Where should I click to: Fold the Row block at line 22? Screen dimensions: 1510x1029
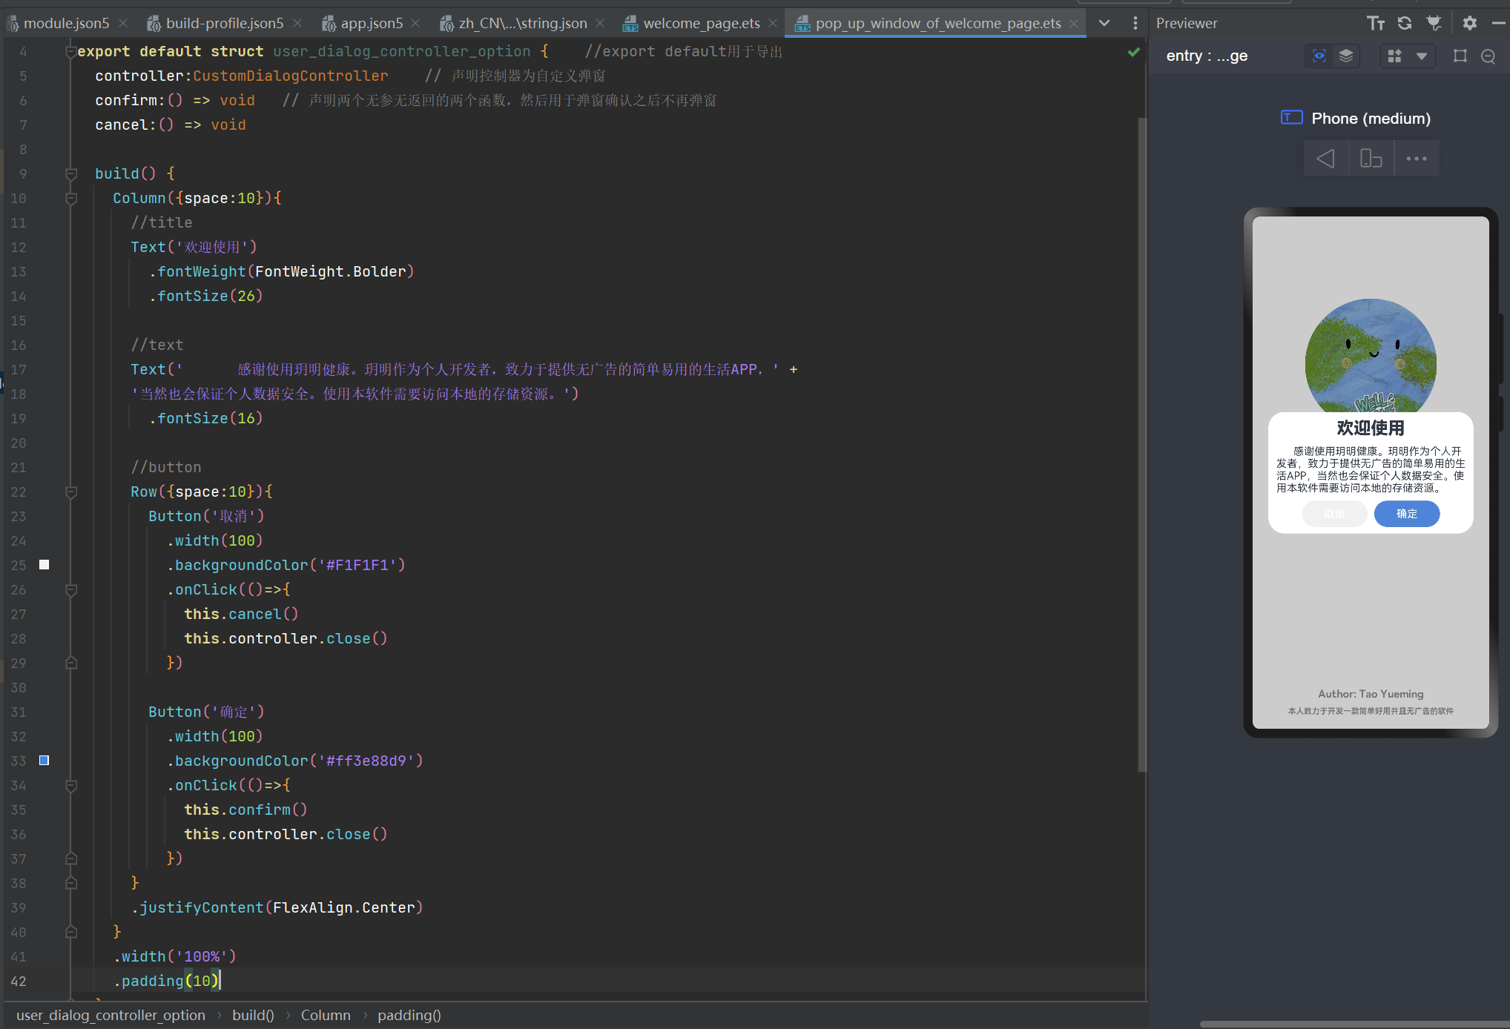(71, 492)
